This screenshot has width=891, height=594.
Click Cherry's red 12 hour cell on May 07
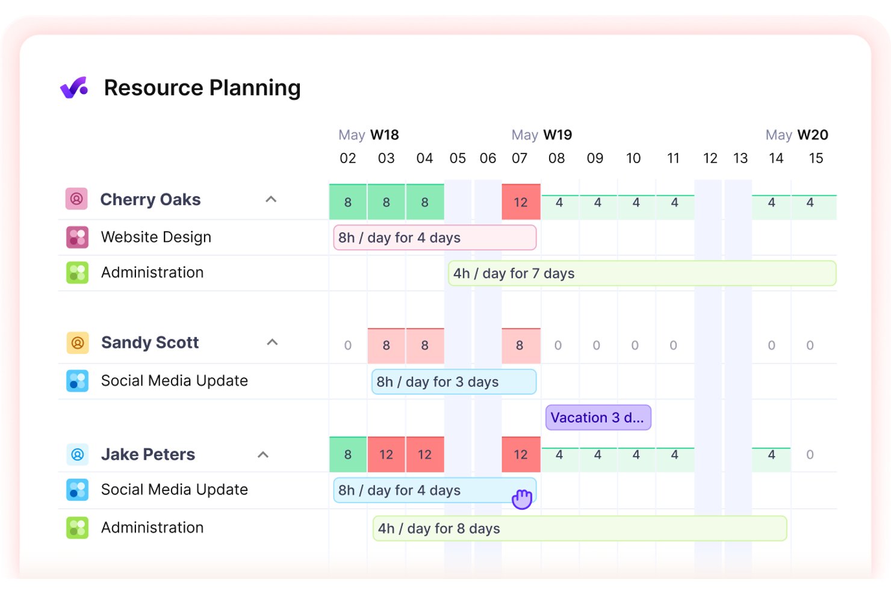(x=521, y=202)
